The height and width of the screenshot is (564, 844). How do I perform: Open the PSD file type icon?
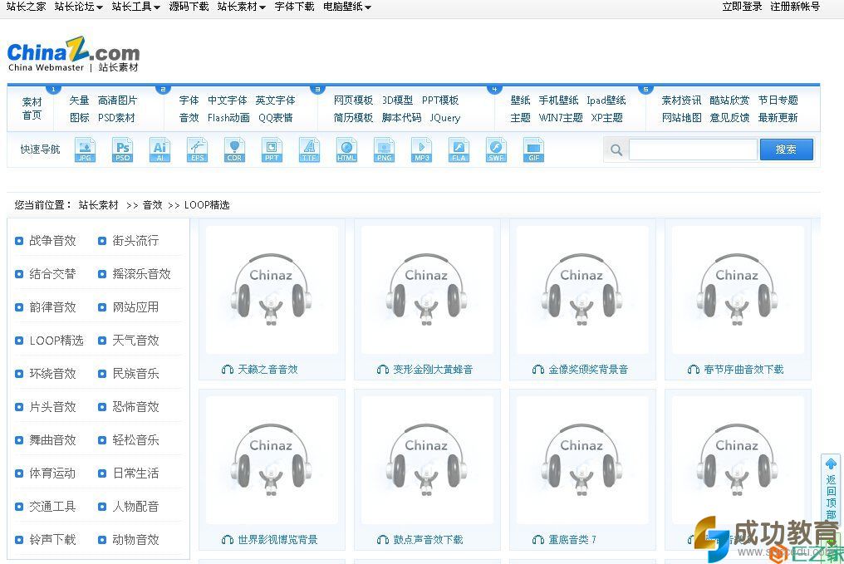122,150
